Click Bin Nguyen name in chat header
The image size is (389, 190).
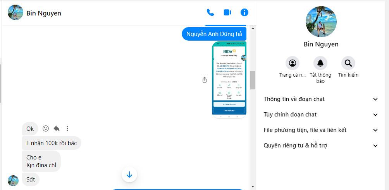coord(44,13)
